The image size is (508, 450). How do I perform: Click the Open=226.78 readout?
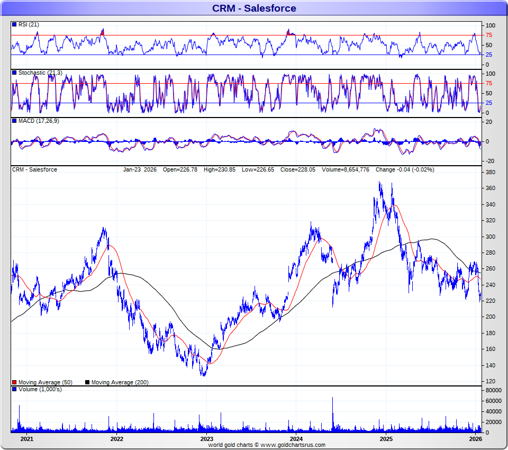tap(180, 169)
